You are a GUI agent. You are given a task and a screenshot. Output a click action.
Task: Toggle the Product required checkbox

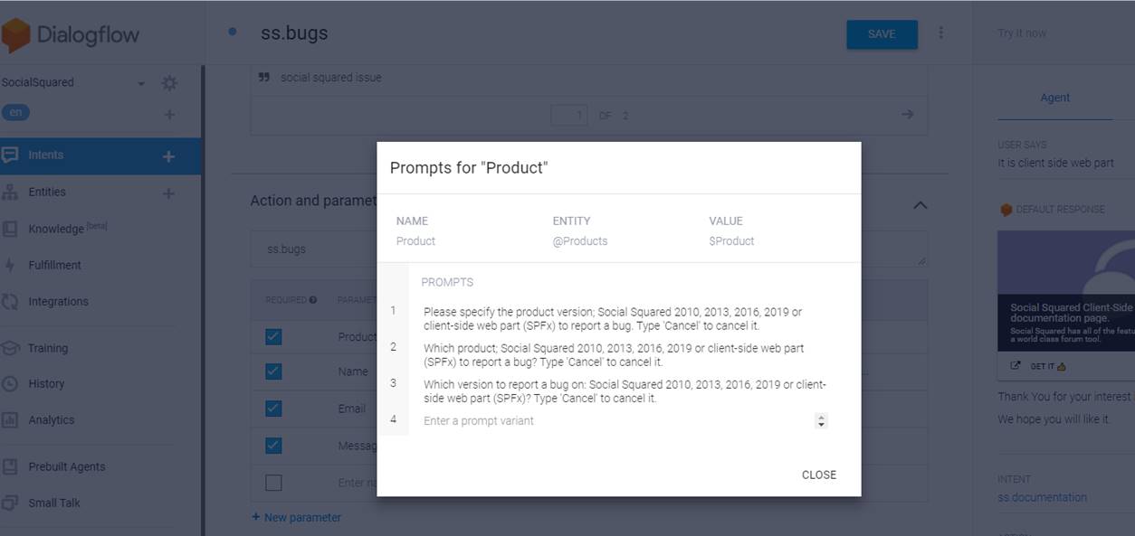coord(273,337)
